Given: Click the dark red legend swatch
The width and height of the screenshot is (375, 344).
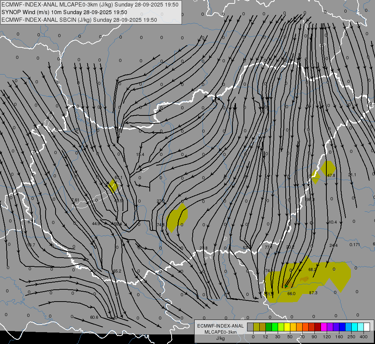Looking at the screenshot, I should tap(318, 327).
